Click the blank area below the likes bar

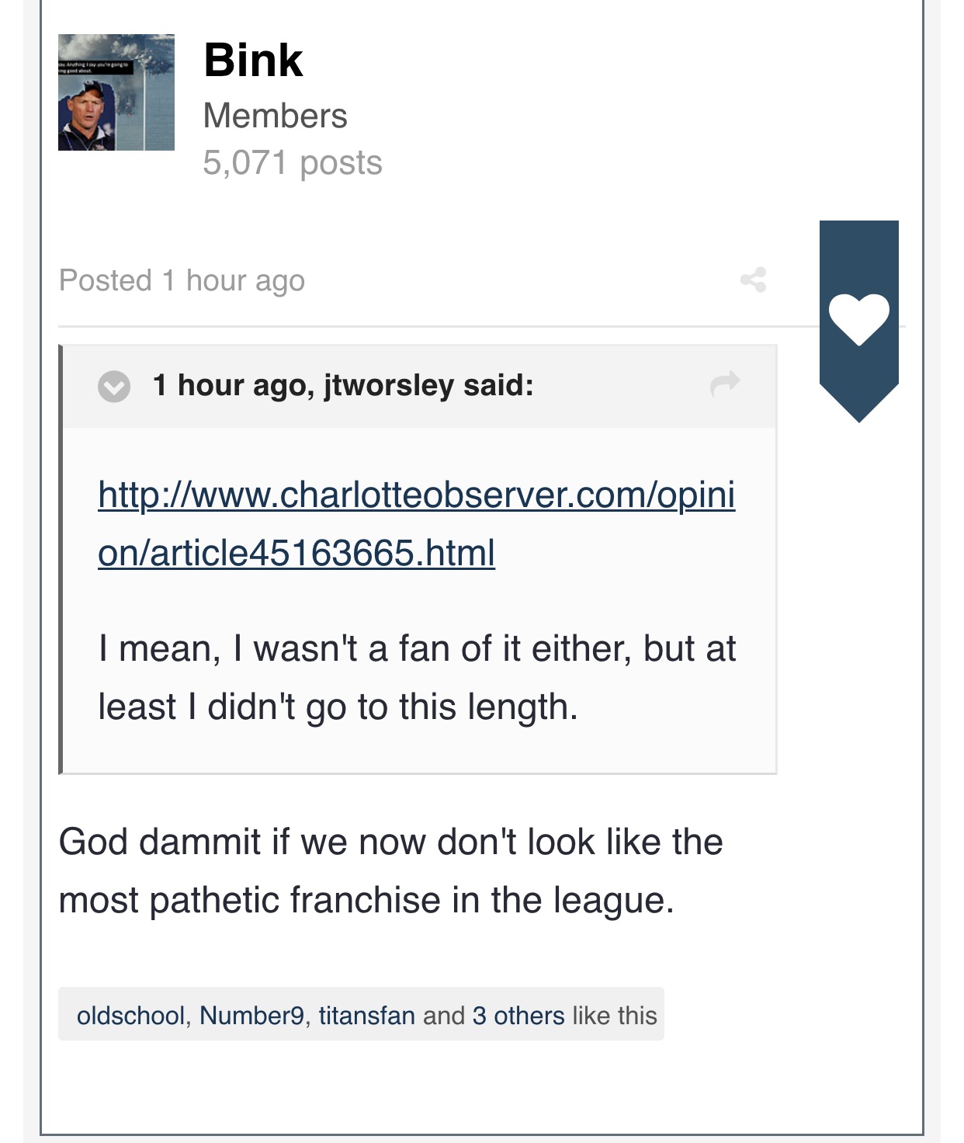(481, 1087)
